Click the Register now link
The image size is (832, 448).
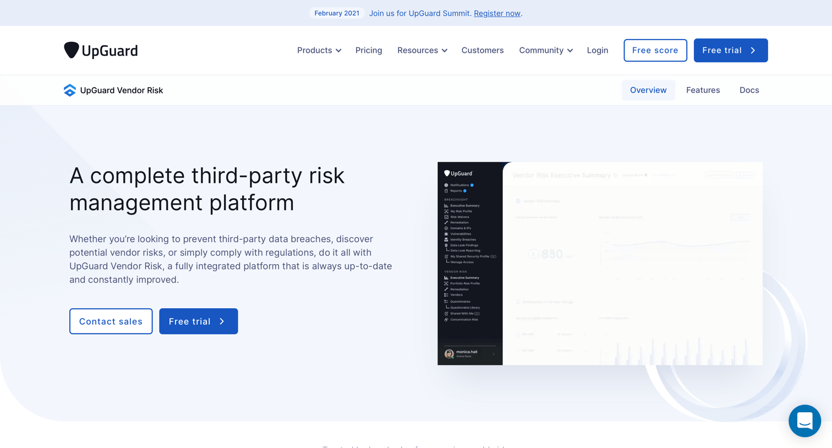pyautogui.click(x=497, y=13)
